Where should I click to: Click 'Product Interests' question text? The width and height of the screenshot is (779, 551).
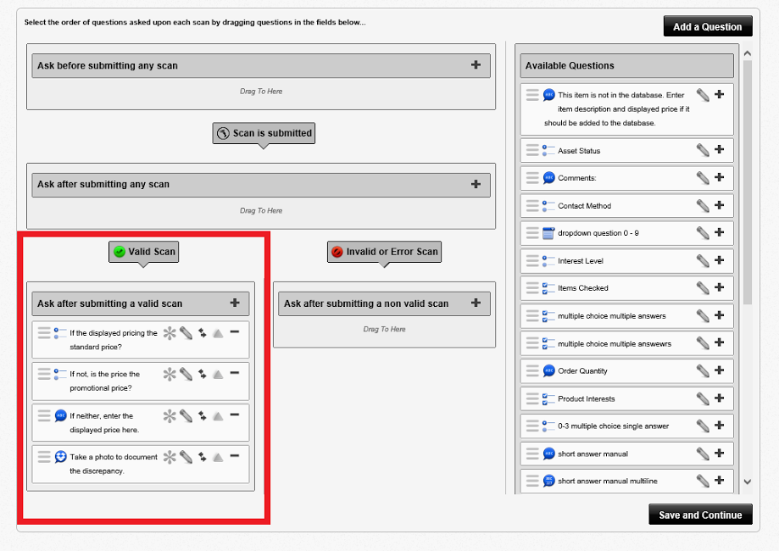point(587,399)
